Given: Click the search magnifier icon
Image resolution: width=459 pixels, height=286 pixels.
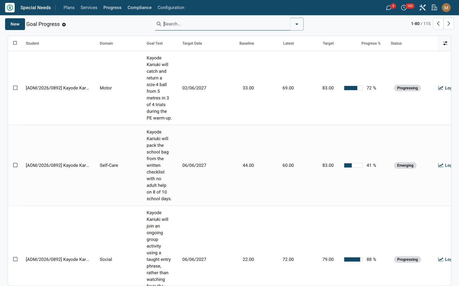Looking at the screenshot, I should click(159, 24).
